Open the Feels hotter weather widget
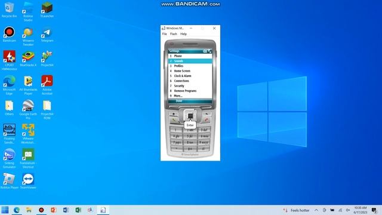 [x=296, y=210]
